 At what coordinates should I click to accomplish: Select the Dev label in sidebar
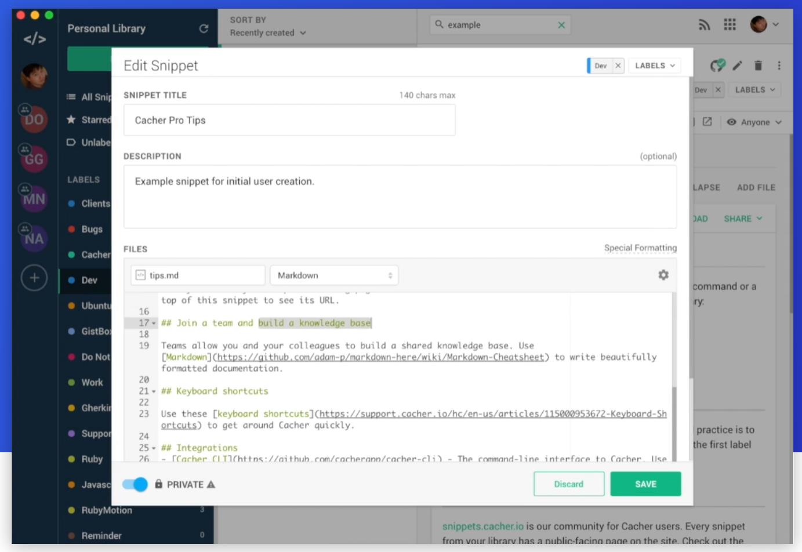coord(89,280)
